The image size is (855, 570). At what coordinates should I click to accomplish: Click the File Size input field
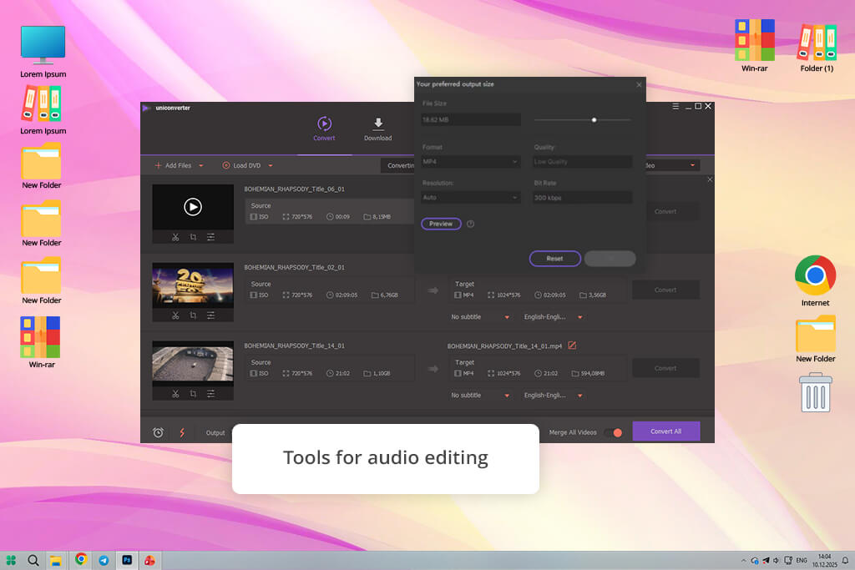click(x=471, y=119)
